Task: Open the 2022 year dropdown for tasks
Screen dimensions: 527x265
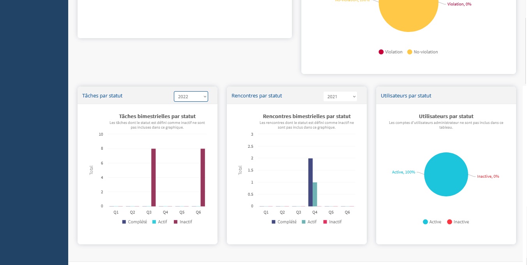Action: coord(191,96)
